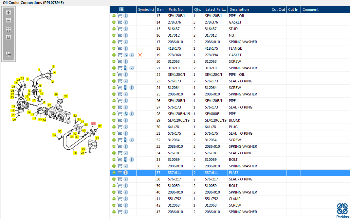This screenshot has height=219, width=350.
Task: Open the supersession S icon for item 19
Action: [x=126, y=55]
